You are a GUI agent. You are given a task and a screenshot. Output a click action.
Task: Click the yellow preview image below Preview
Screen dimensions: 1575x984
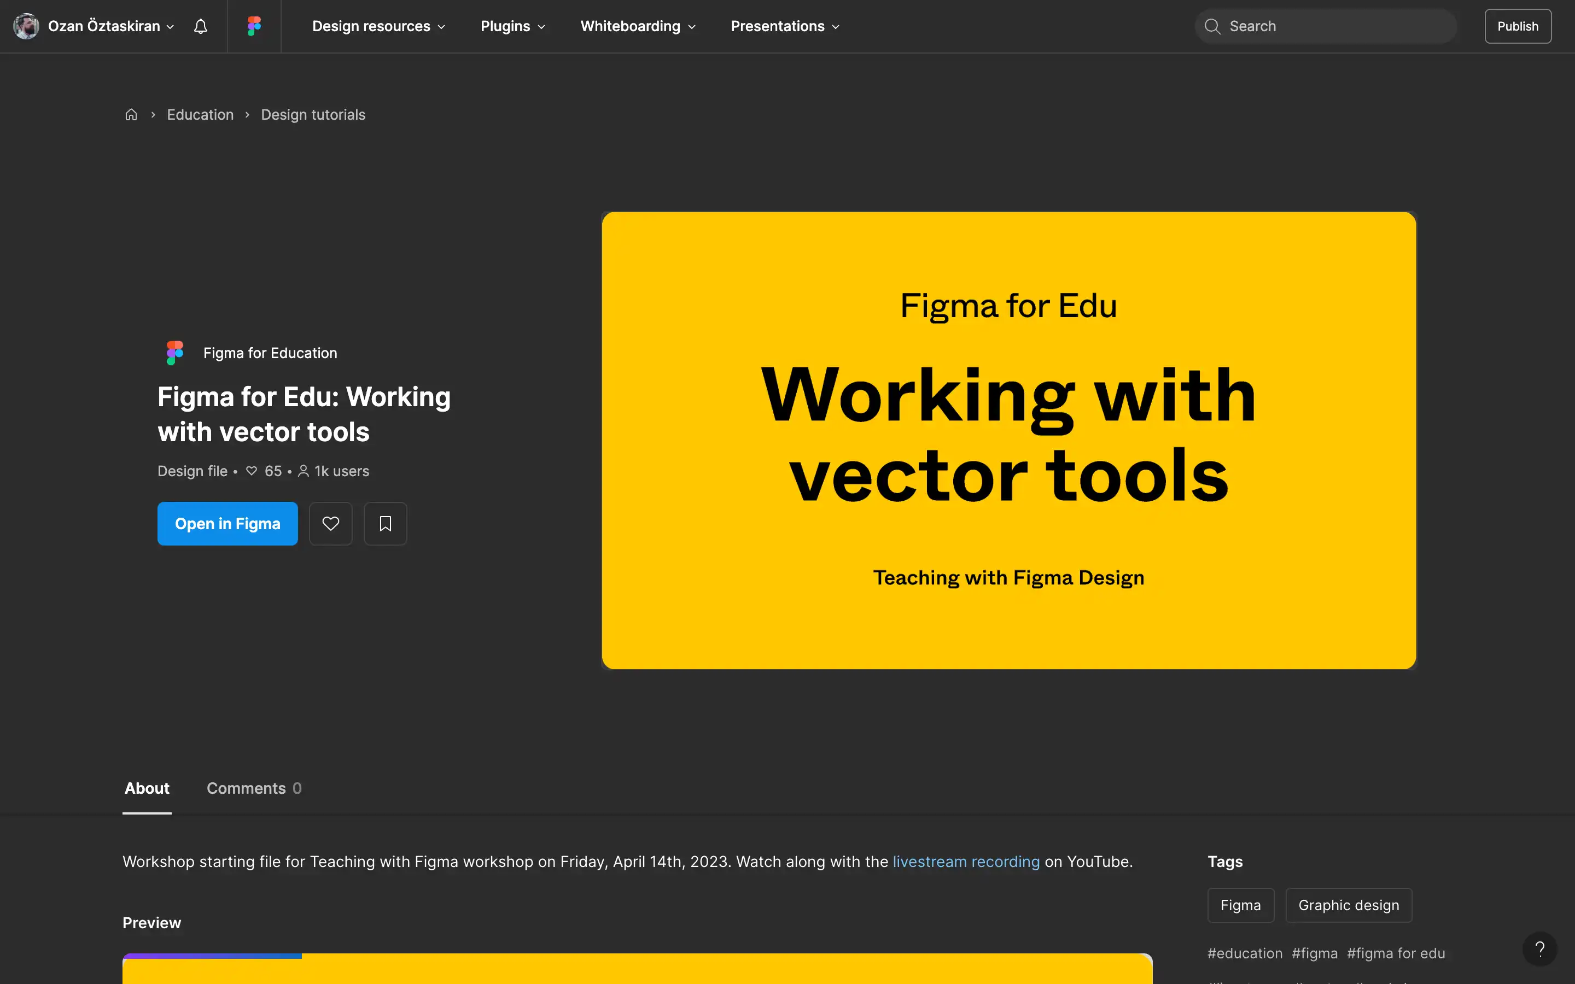coord(637,969)
